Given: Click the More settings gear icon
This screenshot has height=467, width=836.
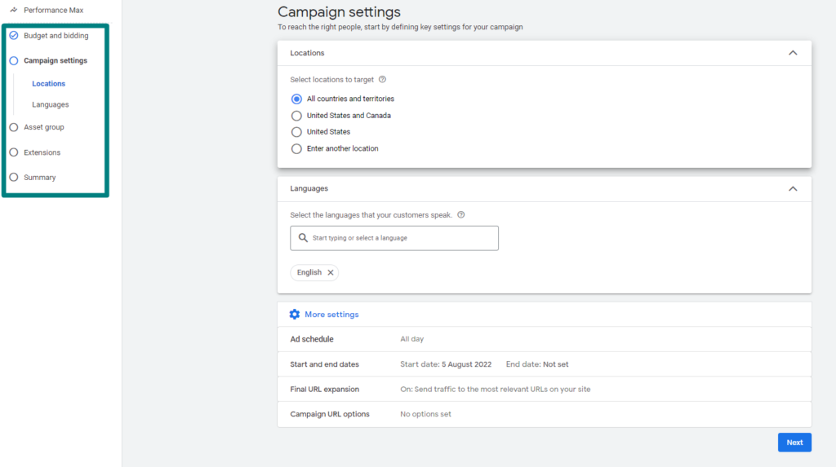Looking at the screenshot, I should tap(294, 314).
